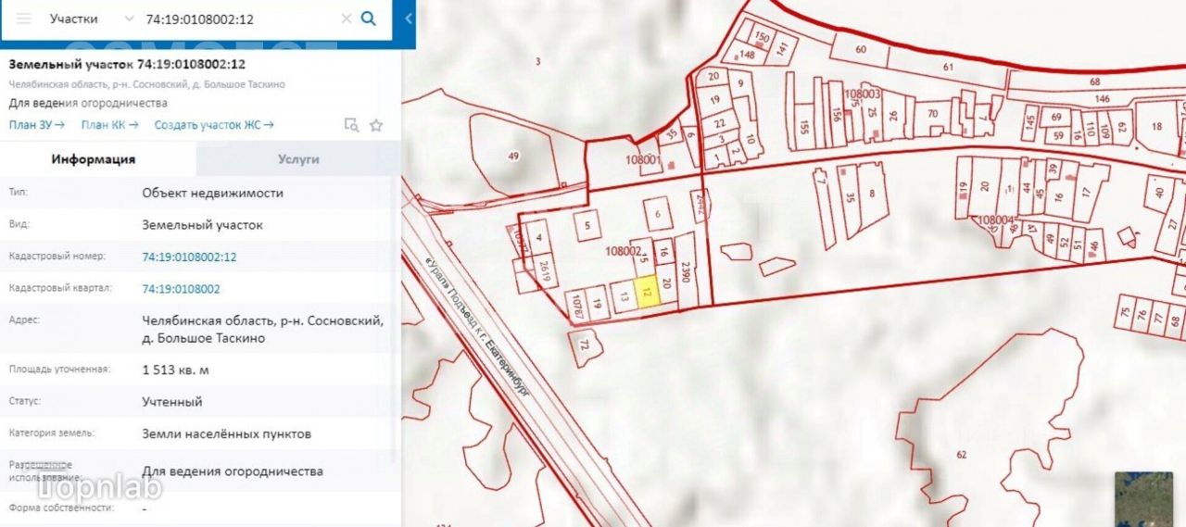This screenshot has width=1186, height=527.
Task: Select the Информация tab
Action: coord(94,159)
